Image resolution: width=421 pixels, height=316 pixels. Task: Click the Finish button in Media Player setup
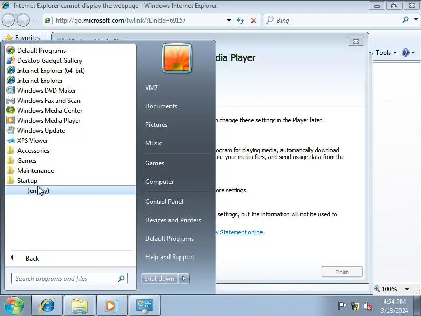342,272
